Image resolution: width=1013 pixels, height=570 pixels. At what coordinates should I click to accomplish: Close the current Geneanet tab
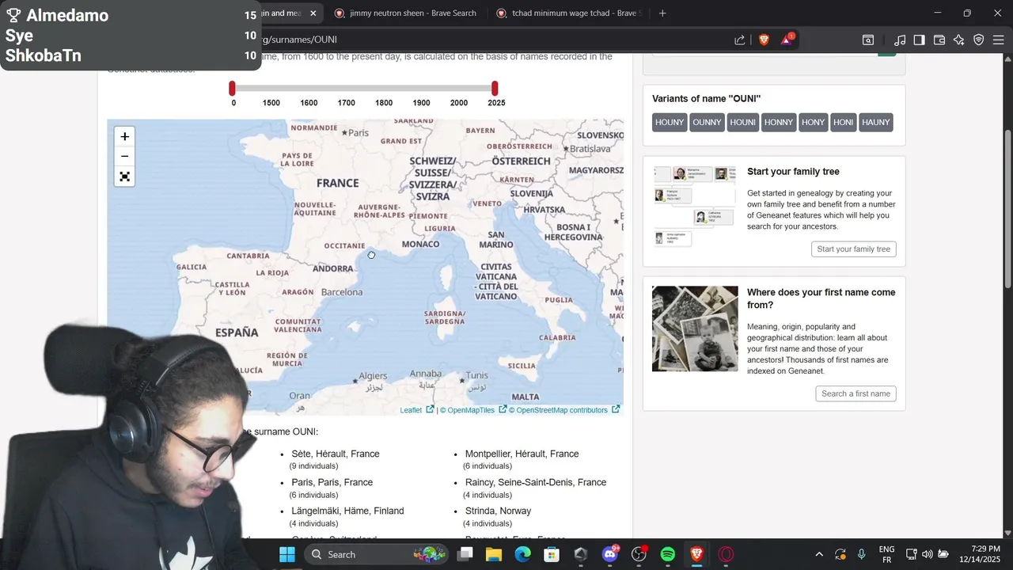coord(313,13)
